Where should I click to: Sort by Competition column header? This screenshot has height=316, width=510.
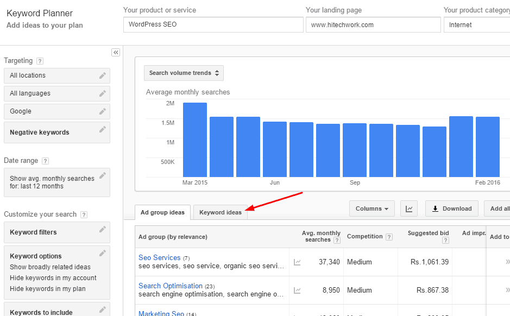(x=364, y=236)
